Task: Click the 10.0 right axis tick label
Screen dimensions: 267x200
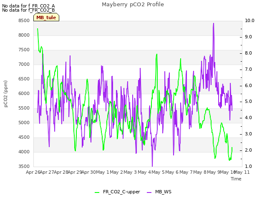Action: click(249, 20)
